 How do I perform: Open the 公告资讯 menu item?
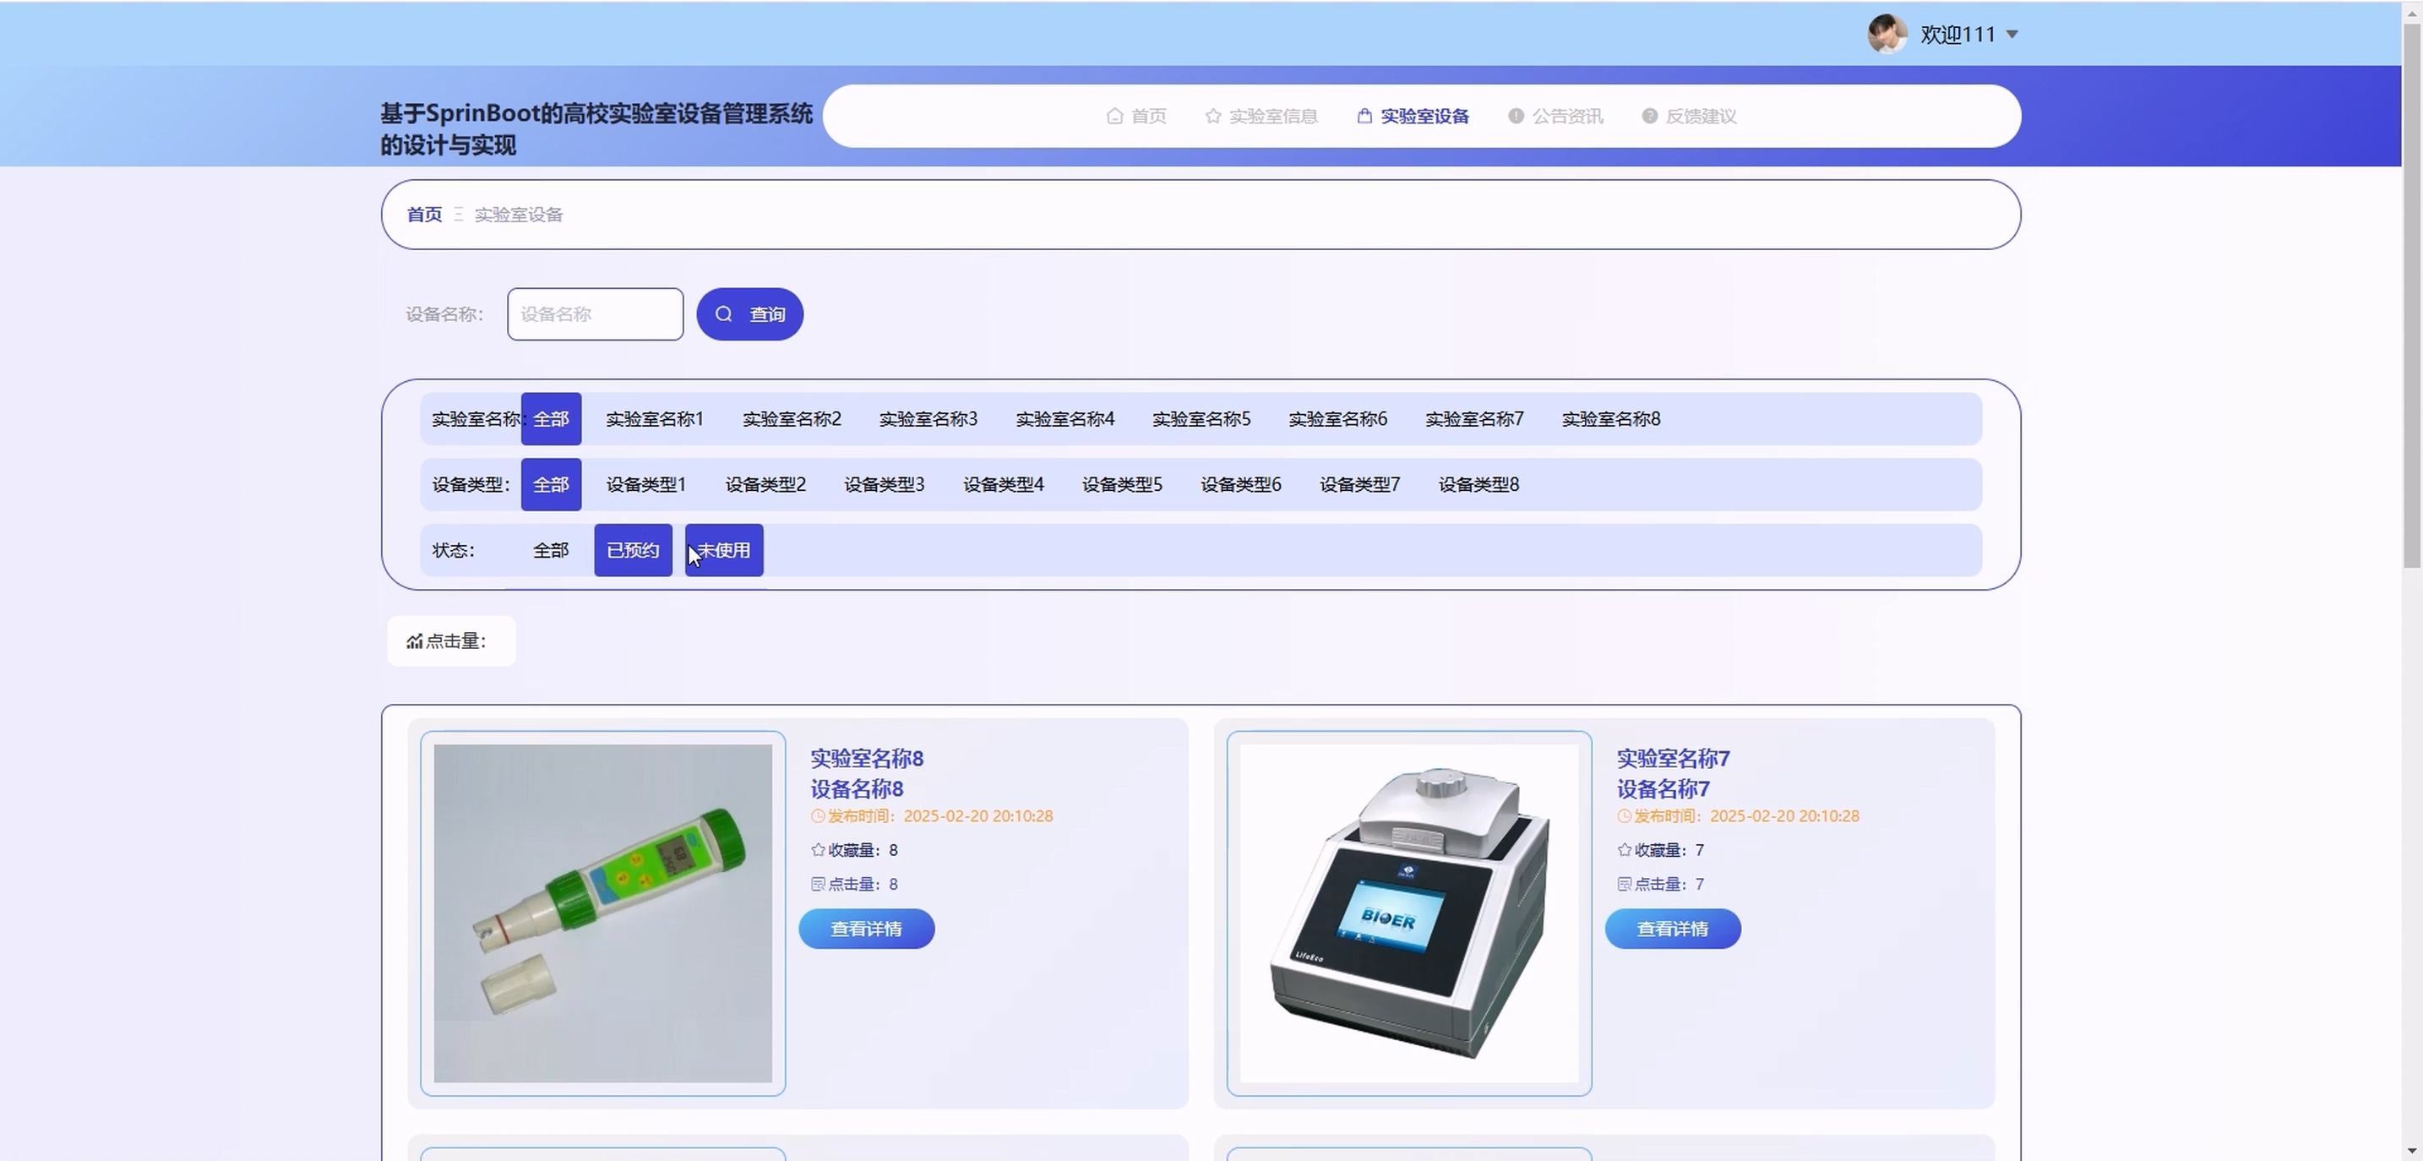click(x=1567, y=116)
